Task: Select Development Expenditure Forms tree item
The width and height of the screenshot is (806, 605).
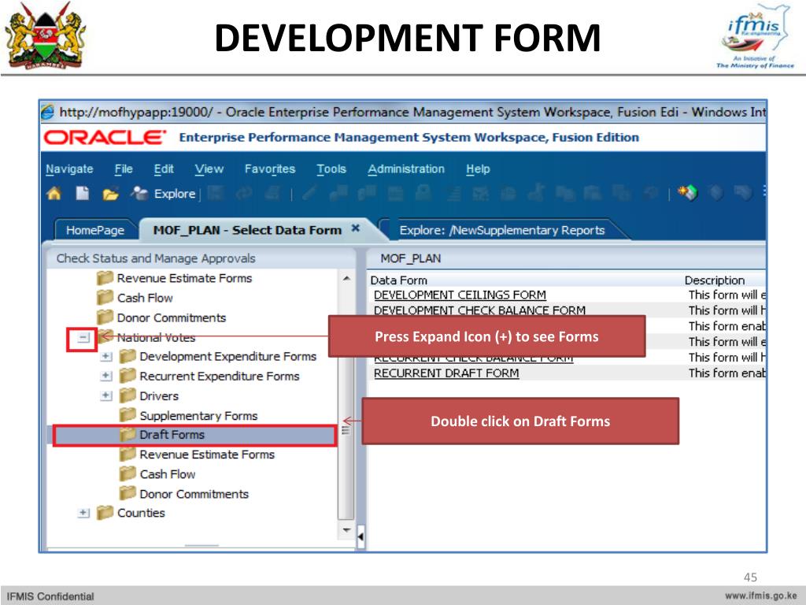Action: click(228, 357)
